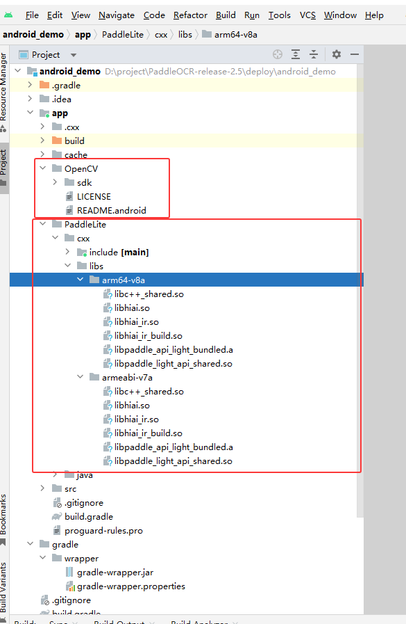Image resolution: width=406 pixels, height=624 pixels.
Task: Click the gradle-wrapper.properties file icon
Action: pyautogui.click(x=70, y=586)
